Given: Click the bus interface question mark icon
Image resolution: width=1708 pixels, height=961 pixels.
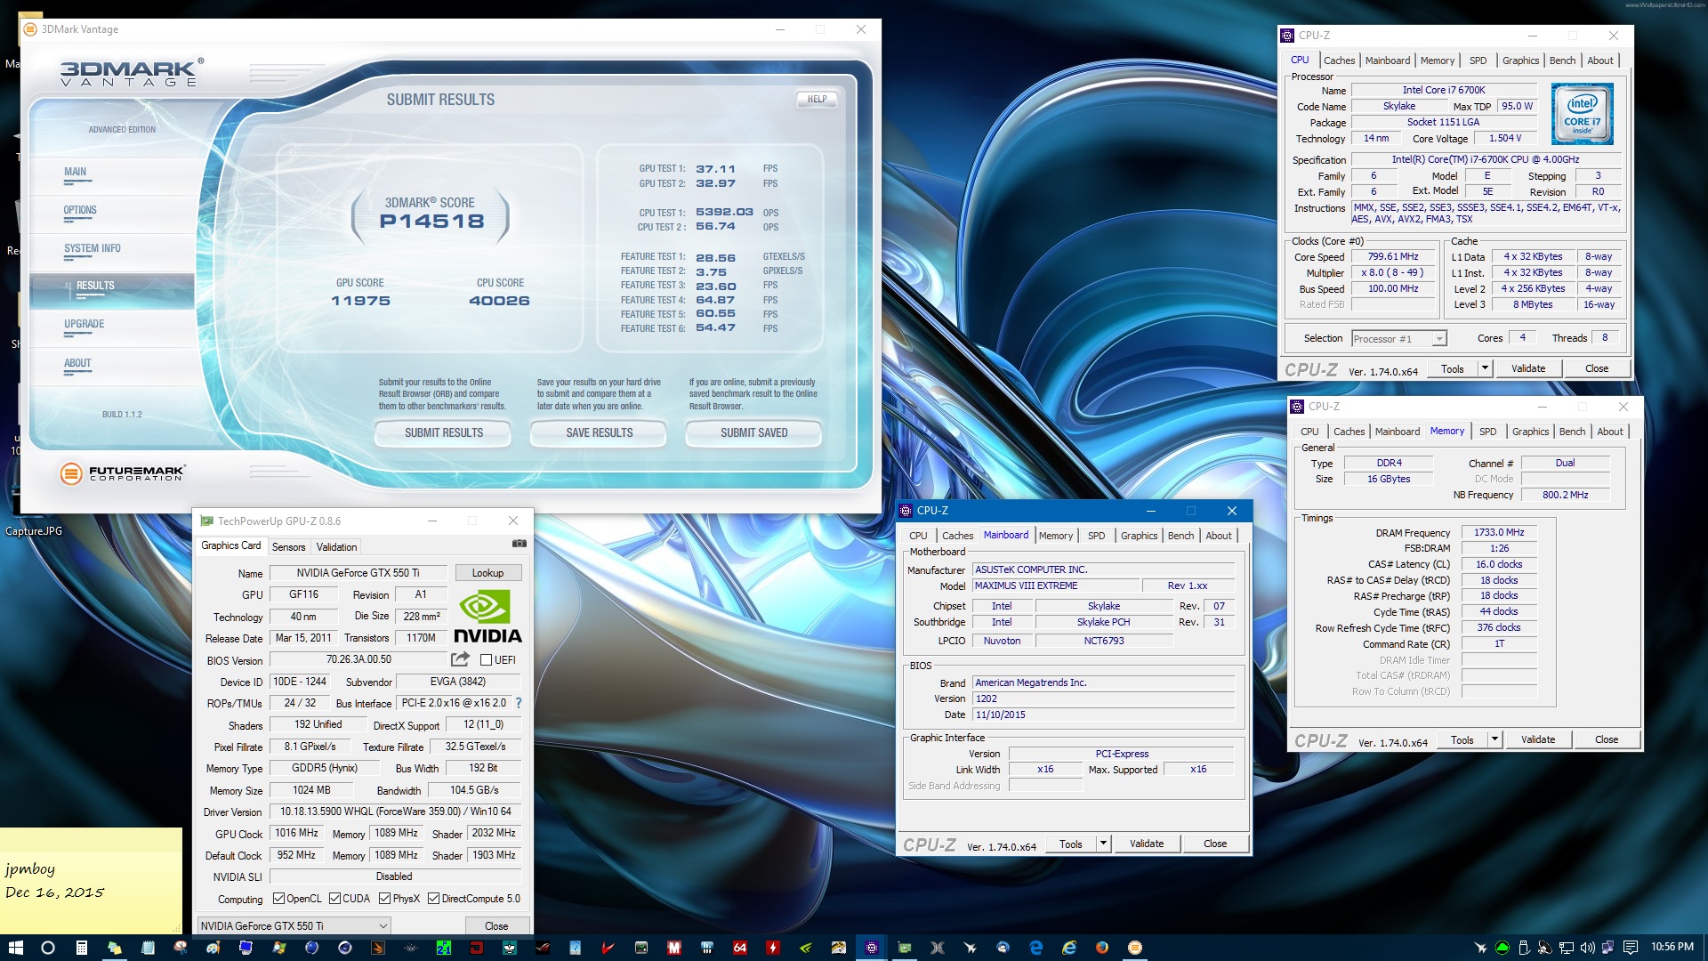Looking at the screenshot, I should point(519,703).
